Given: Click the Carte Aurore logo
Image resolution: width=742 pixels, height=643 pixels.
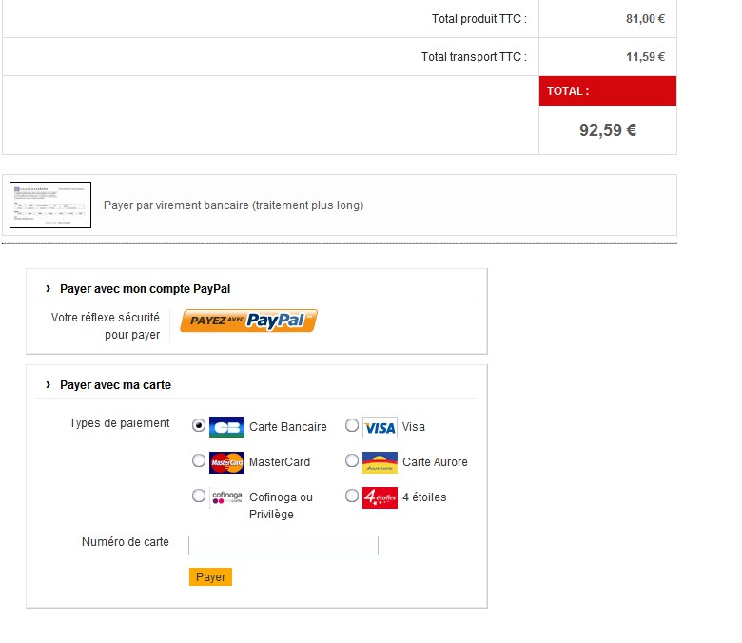Looking at the screenshot, I should [380, 462].
